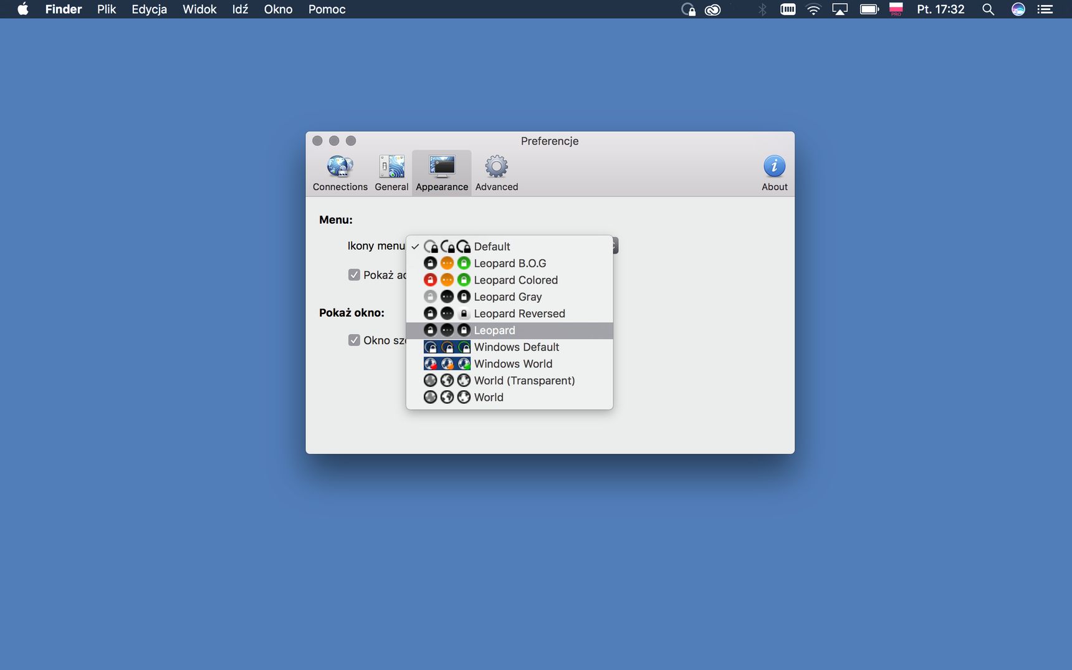1072x670 pixels.
Task: Open the About info pane
Action: point(774,173)
